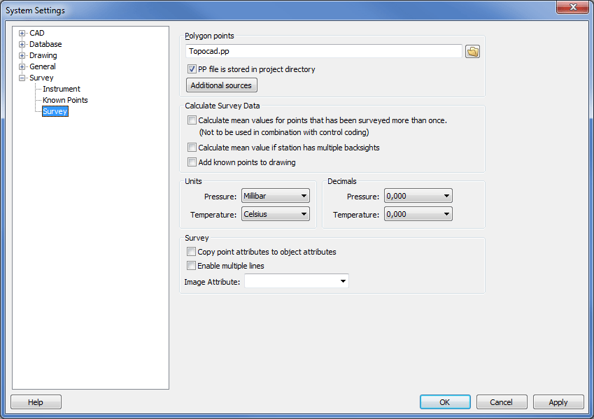
Task: Click the Polygon points file name field
Action: [323, 52]
